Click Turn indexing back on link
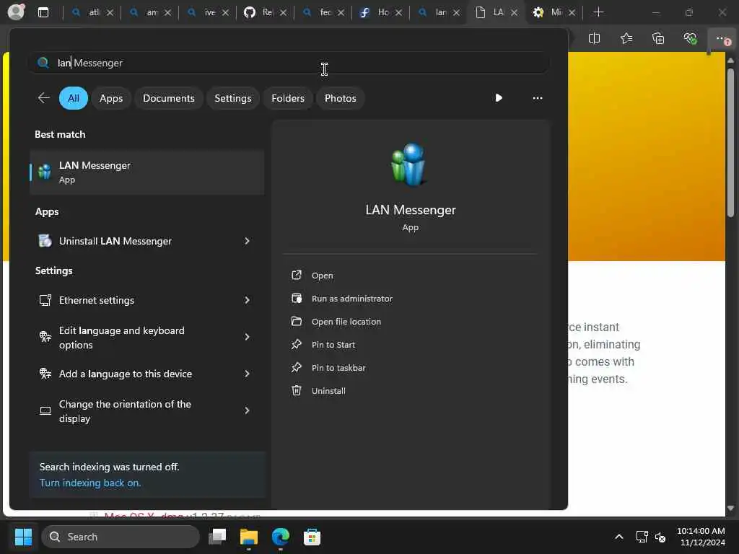739x554 pixels. pyautogui.click(x=90, y=483)
